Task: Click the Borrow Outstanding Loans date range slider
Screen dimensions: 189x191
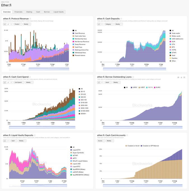Action: [x=143, y=127]
